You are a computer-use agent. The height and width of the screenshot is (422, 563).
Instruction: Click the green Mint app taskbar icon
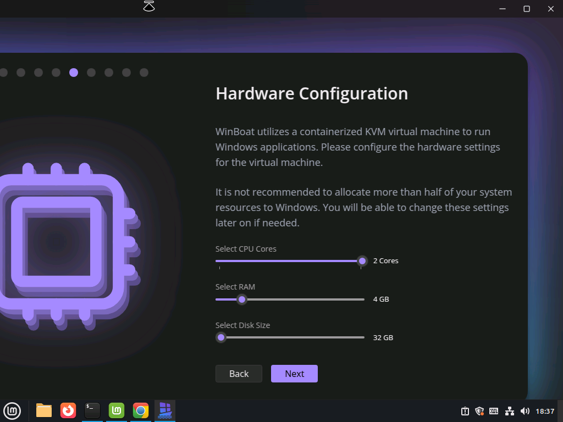point(117,410)
